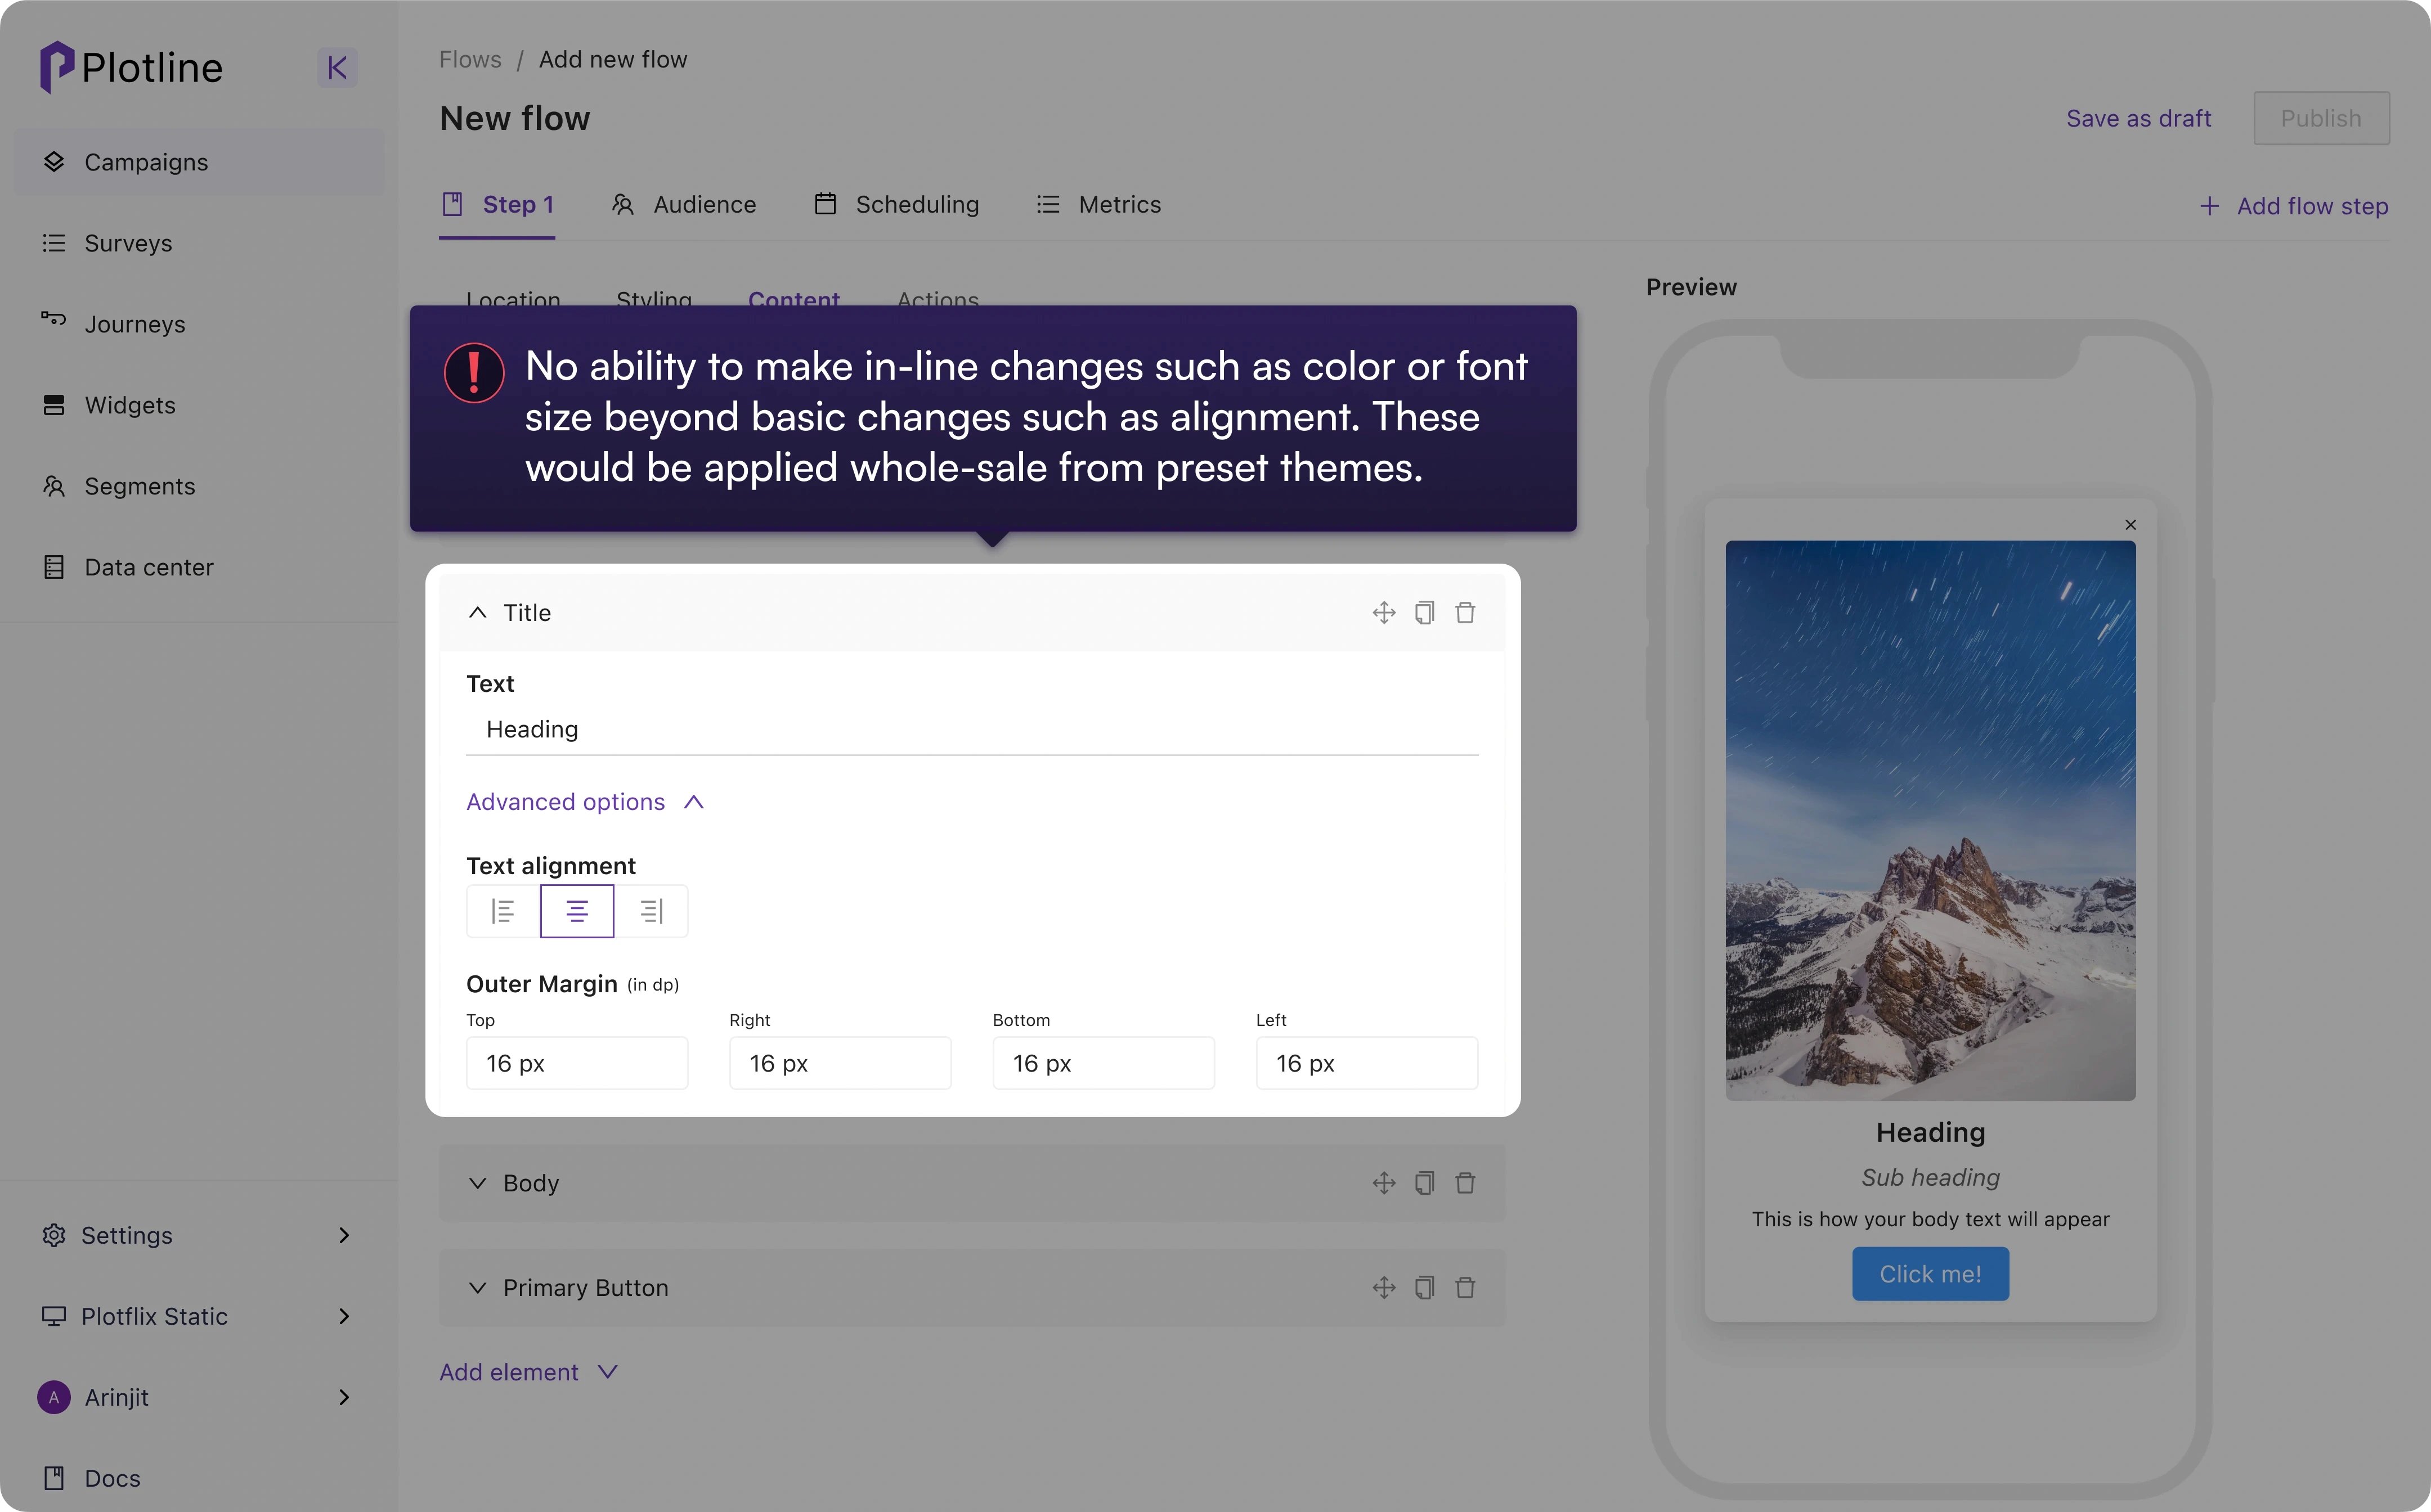Viewport: 2431px width, 1512px height.
Task: Collapse the Advanced options section
Action: coord(585,802)
